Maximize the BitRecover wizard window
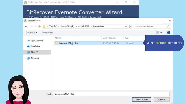 pos(126,2)
